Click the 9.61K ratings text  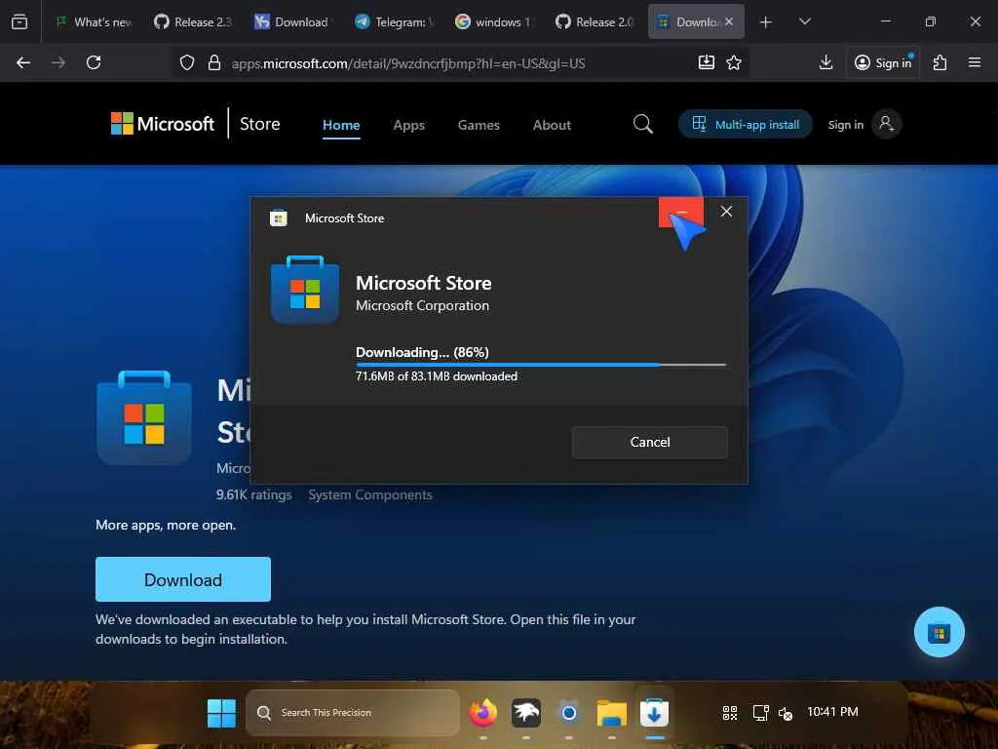point(254,494)
